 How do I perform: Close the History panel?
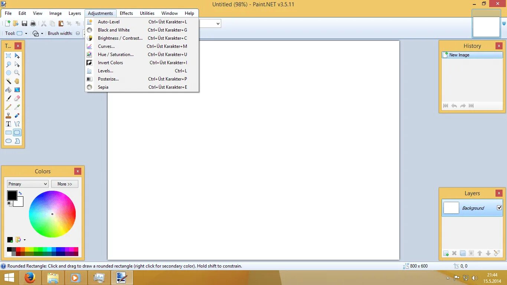click(499, 46)
